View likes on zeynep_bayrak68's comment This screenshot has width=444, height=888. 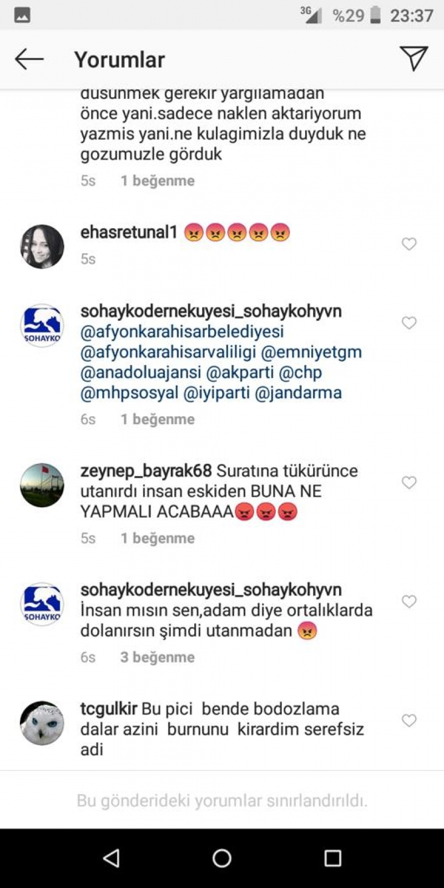tap(158, 538)
